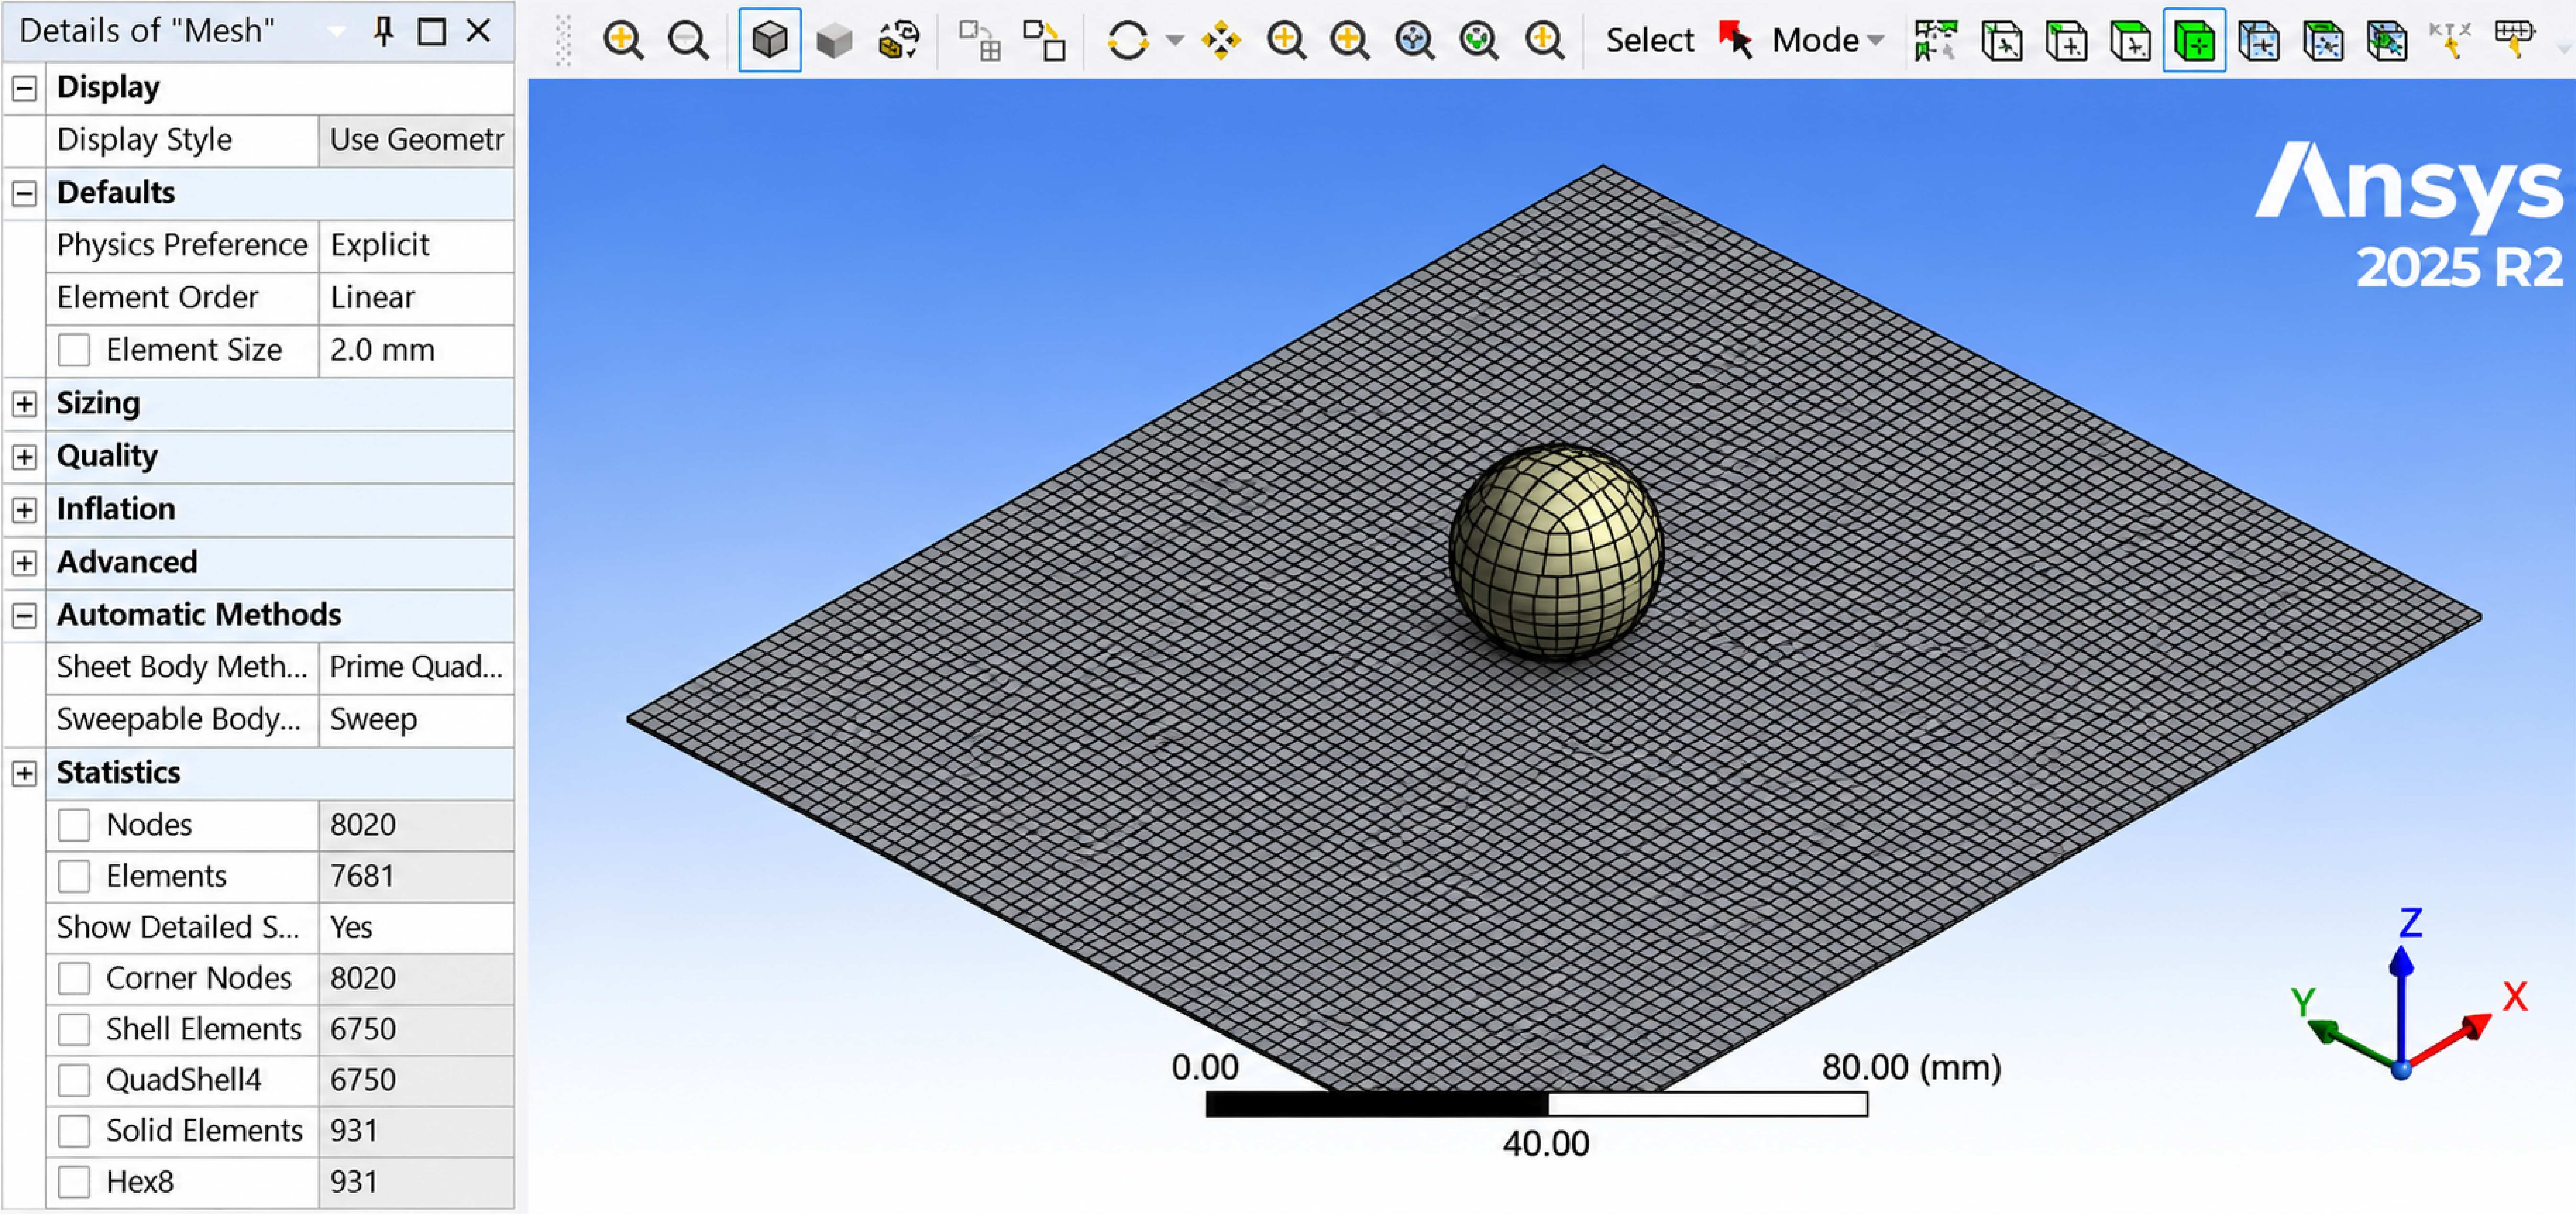This screenshot has width=2576, height=1214.
Task: Tick the Hex8 checkbox
Action: click(x=74, y=1182)
